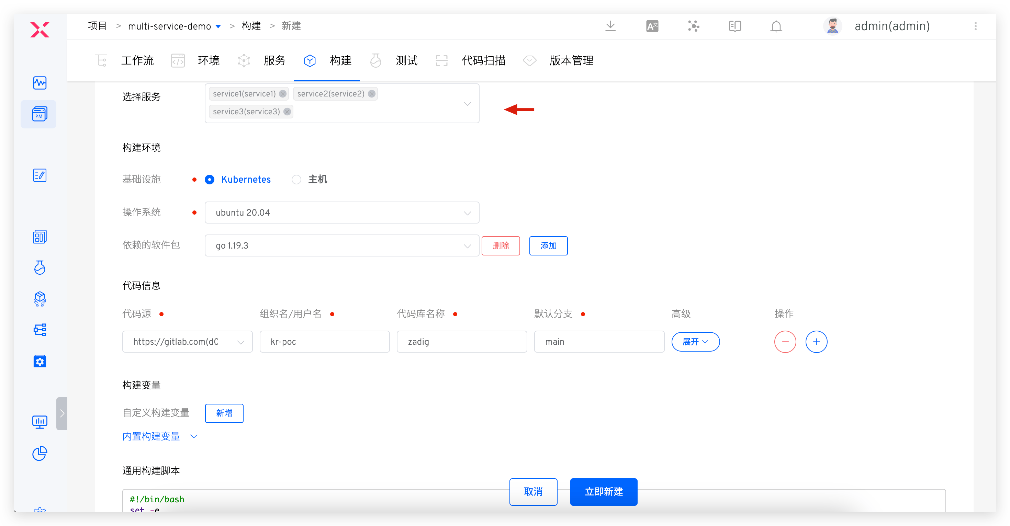1010x526 pixels.
Task: Open the dashboard panels sidebar icon
Action: pos(40,237)
